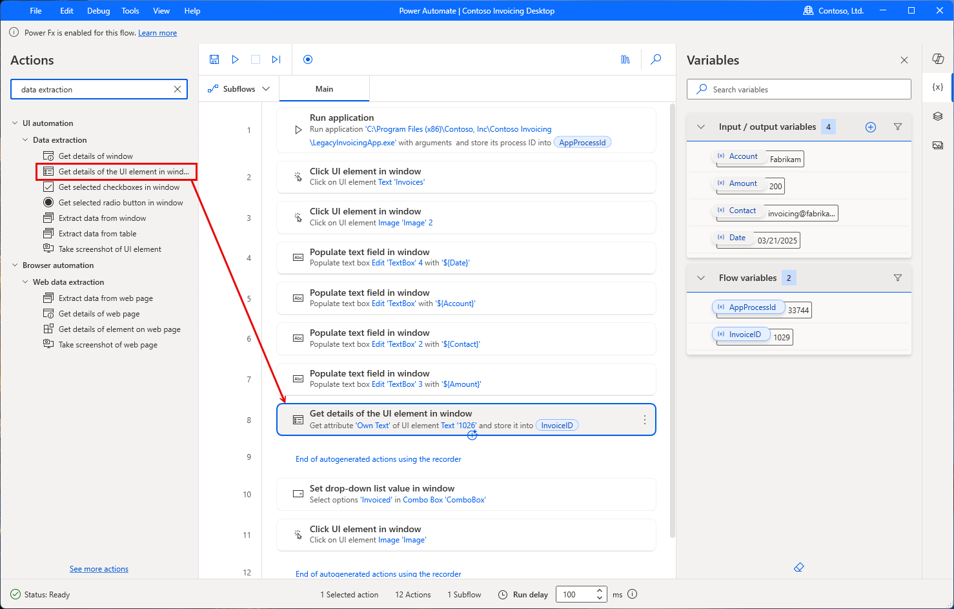Collapse the Input / output variables section
954x609 pixels.
coord(701,127)
